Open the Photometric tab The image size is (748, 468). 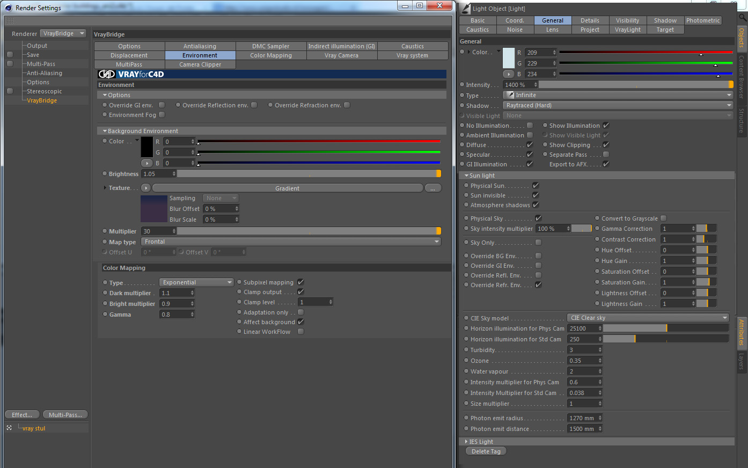click(x=703, y=20)
